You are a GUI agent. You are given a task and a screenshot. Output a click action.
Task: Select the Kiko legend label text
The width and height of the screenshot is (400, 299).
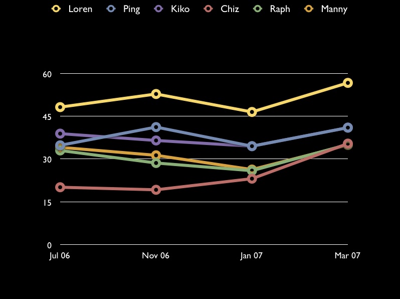coord(180,9)
